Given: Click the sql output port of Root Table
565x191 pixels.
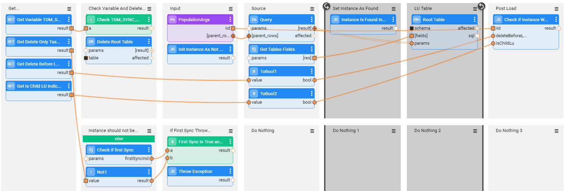Looking at the screenshot, I should click(x=477, y=36).
